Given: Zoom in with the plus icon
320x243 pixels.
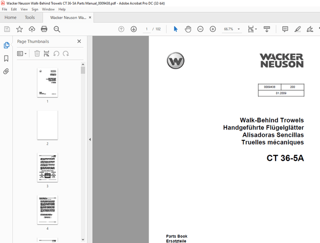Looking at the screenshot, I should click(213, 29).
